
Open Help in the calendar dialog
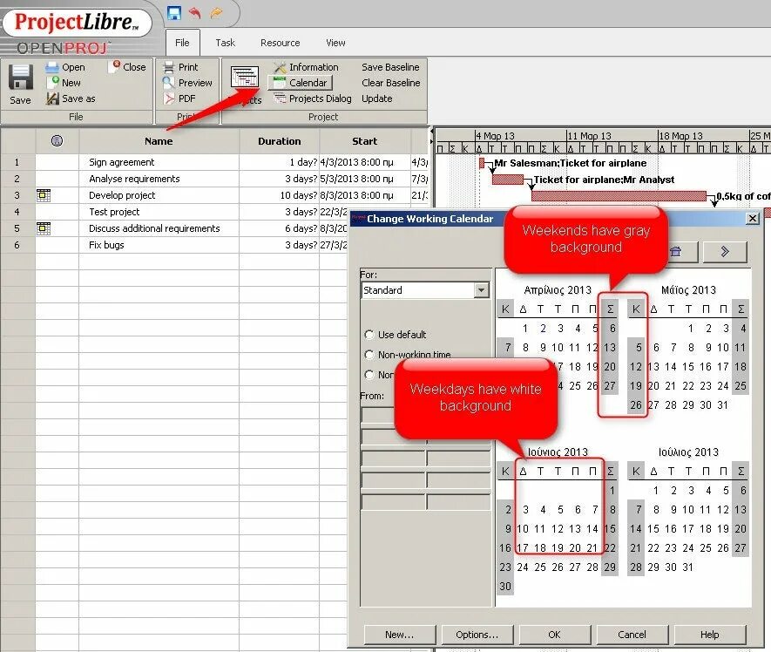(x=709, y=635)
